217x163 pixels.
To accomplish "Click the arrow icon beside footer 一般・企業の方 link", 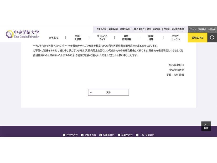I will click(137, 135).
